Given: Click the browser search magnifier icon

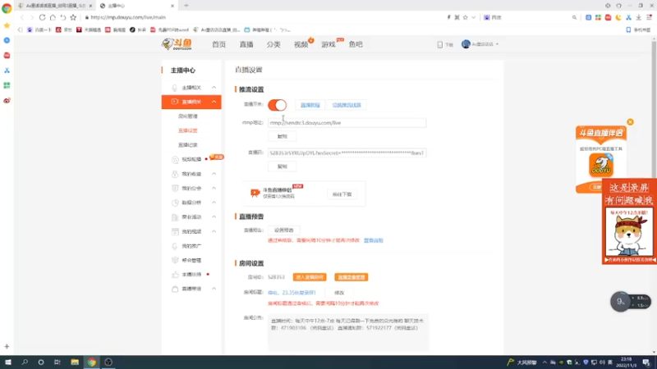Looking at the screenshot, I should pyautogui.click(x=574, y=17).
